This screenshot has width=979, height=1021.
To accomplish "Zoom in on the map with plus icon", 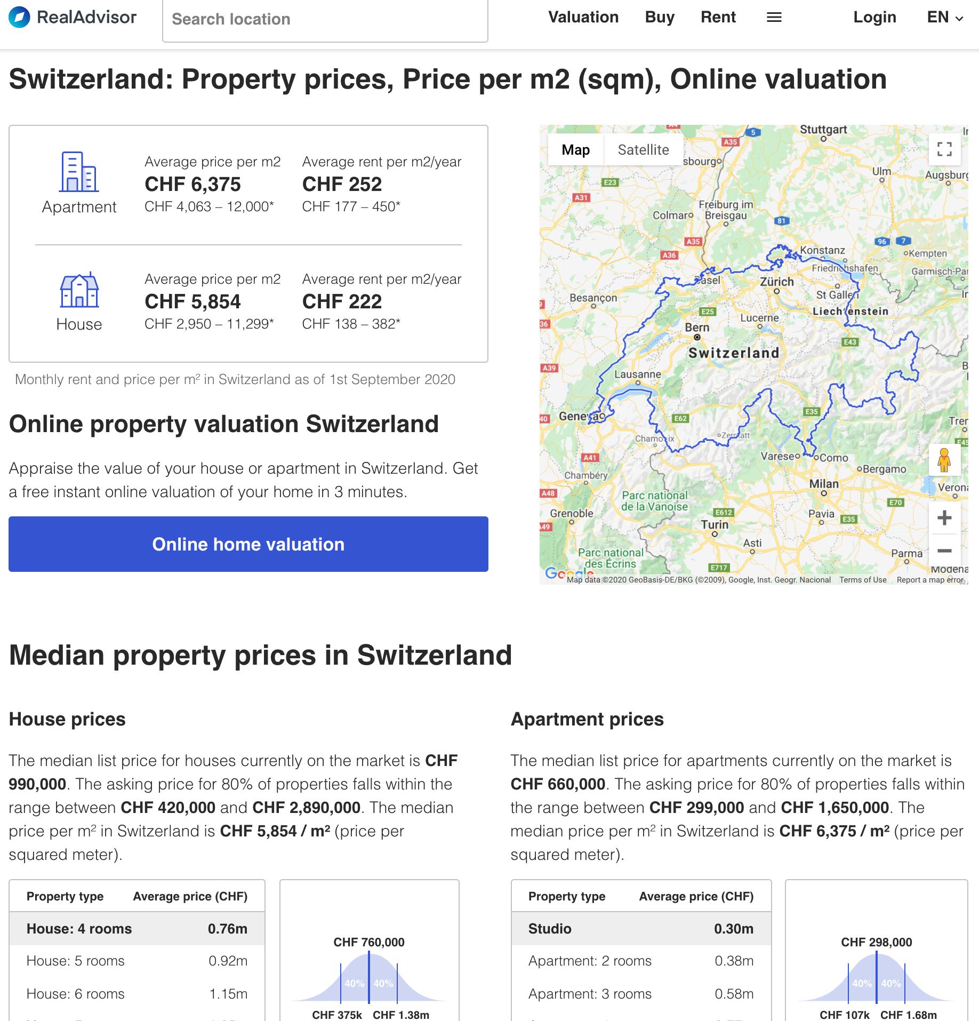I will [x=944, y=517].
